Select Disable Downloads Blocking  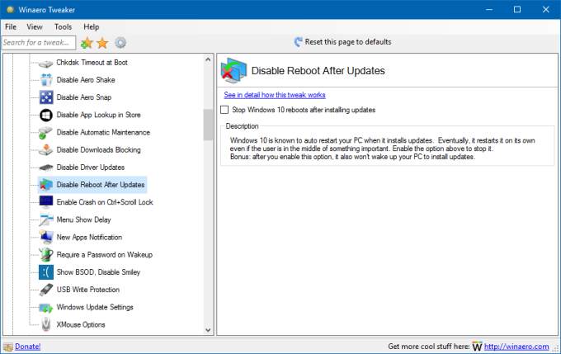98,150
